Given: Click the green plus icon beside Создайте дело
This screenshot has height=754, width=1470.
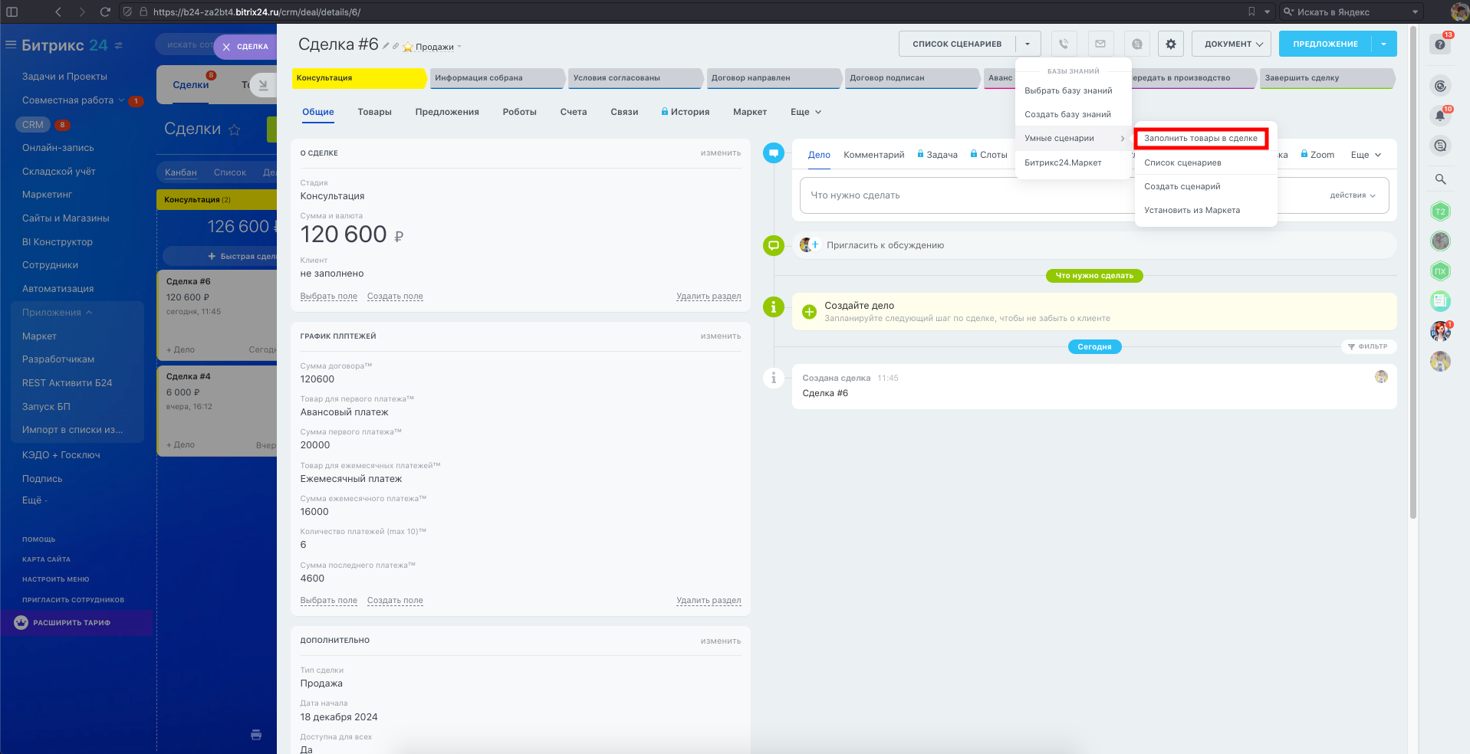Looking at the screenshot, I should tap(809, 312).
